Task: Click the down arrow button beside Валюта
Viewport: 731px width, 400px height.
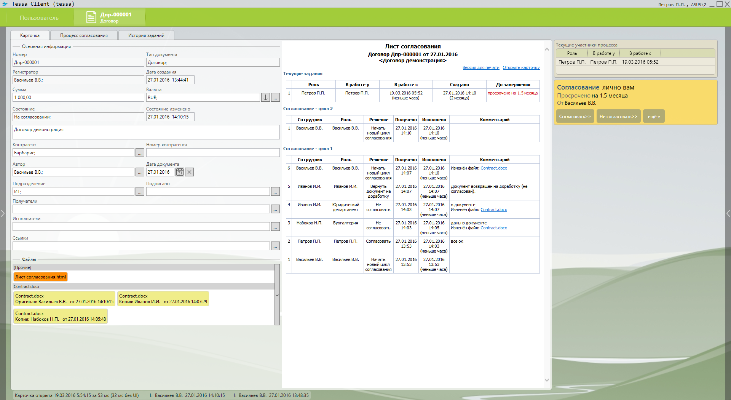Action: pos(265,98)
